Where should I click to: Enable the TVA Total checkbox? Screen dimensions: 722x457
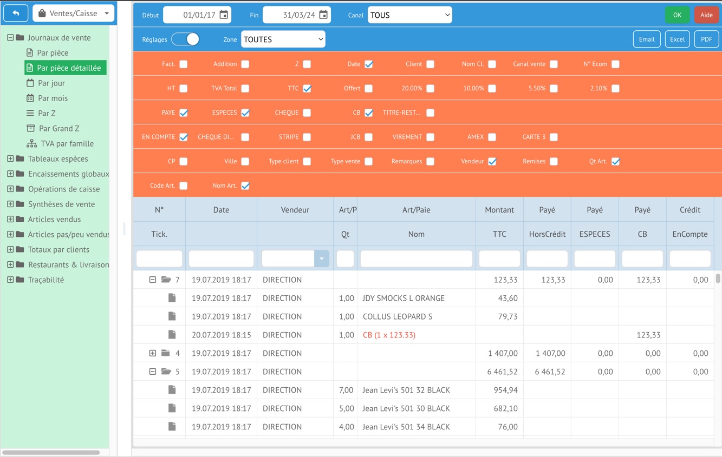tap(245, 88)
